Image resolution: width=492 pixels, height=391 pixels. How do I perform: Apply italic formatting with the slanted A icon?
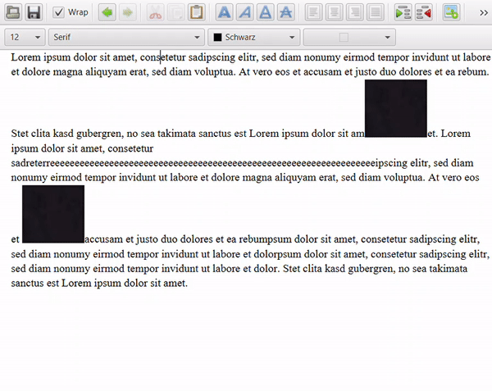(244, 12)
